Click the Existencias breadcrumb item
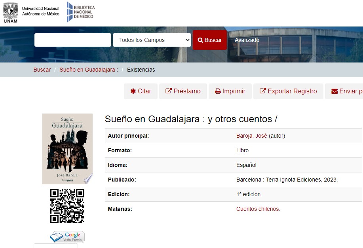 pos(141,70)
